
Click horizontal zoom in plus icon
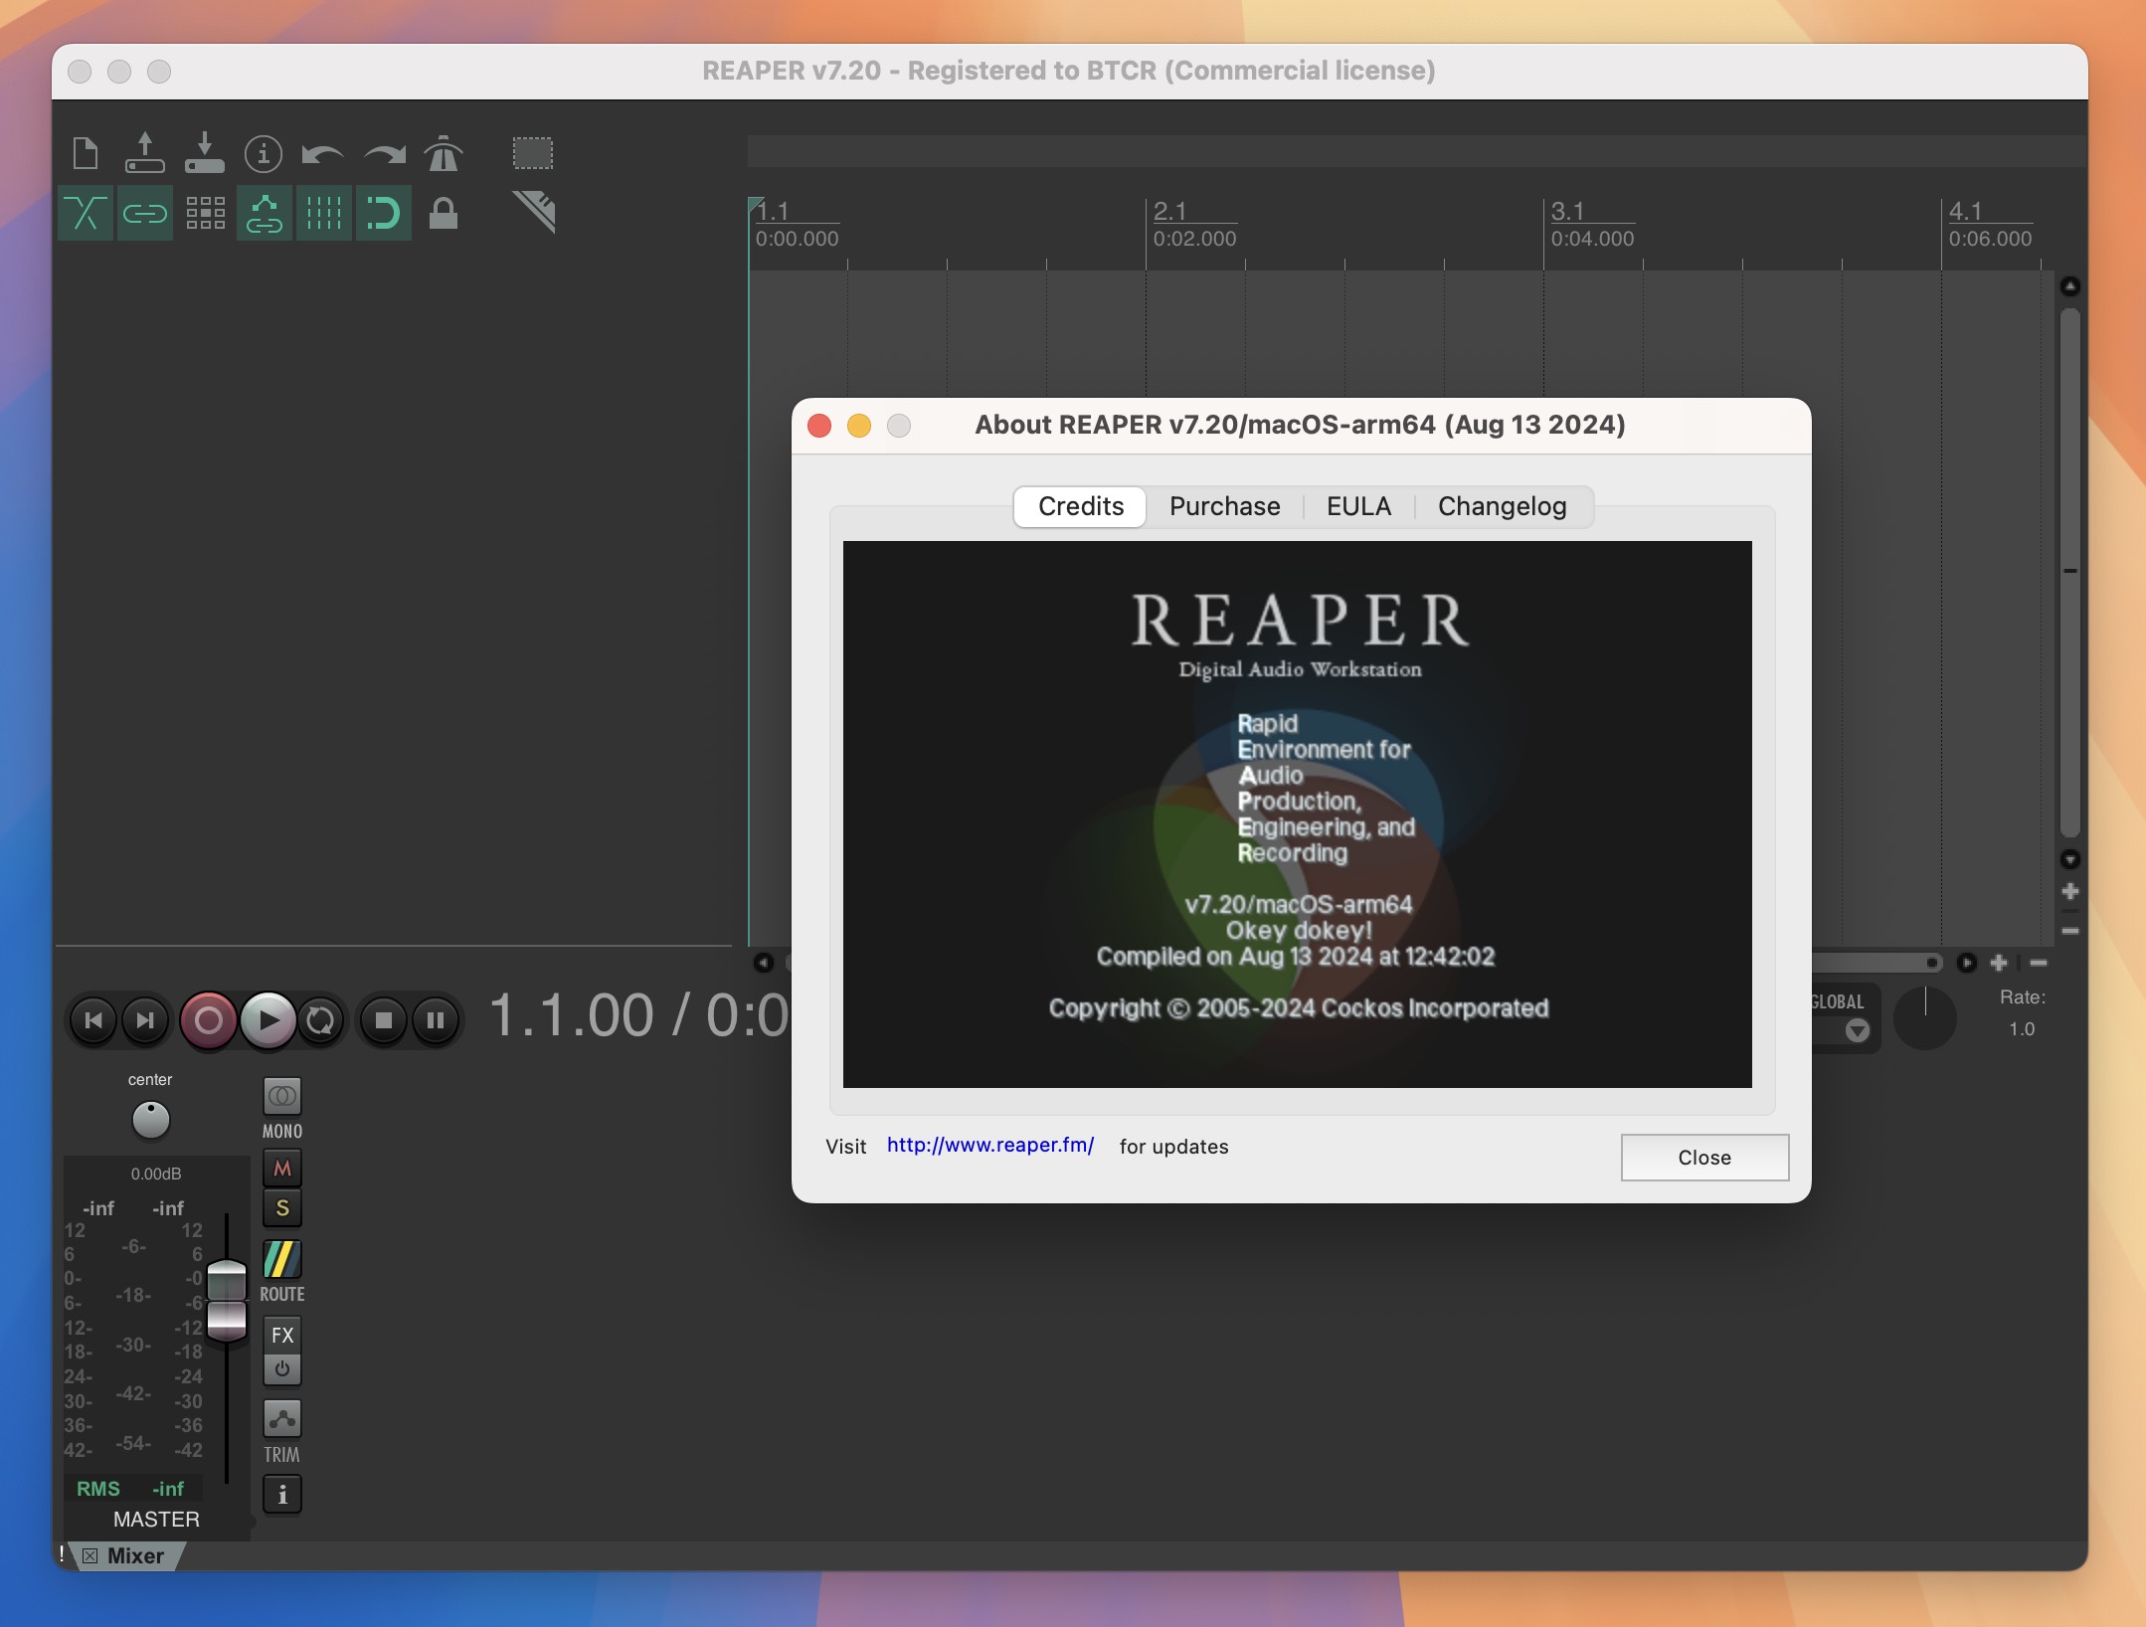(1999, 962)
